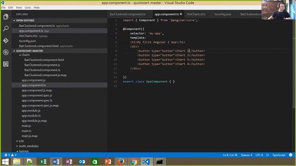Open the Windows Start menu
The image size is (296, 166).
pyautogui.click(x=5, y=162)
